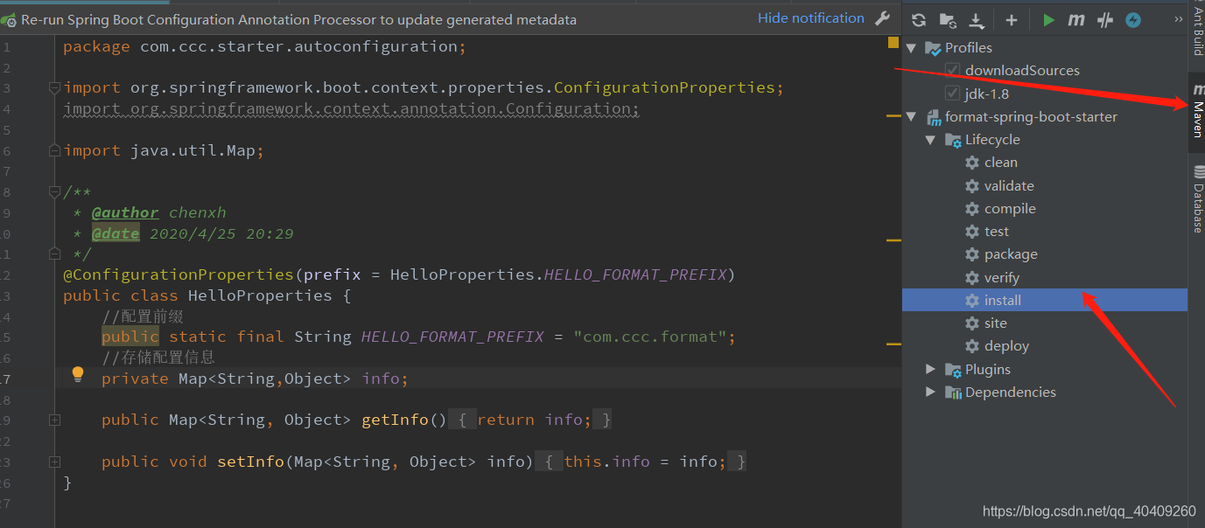Click warning stripe marker beside the Configuration import
This screenshot has width=1205, height=528.
[x=893, y=115]
